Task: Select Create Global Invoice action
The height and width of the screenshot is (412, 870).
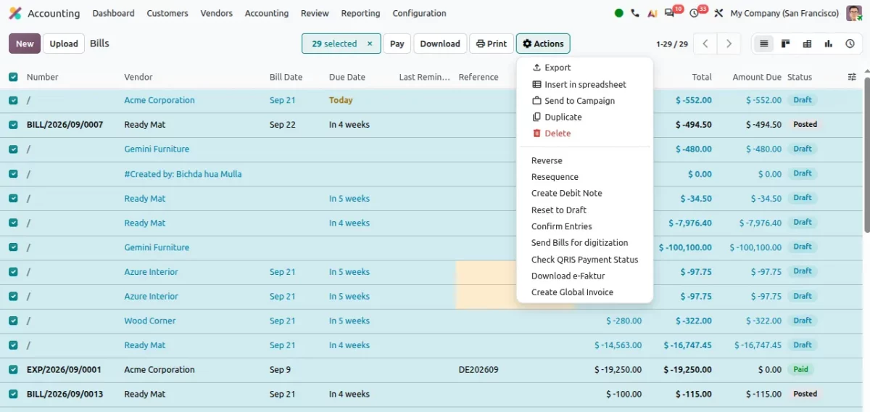Action: click(585, 292)
